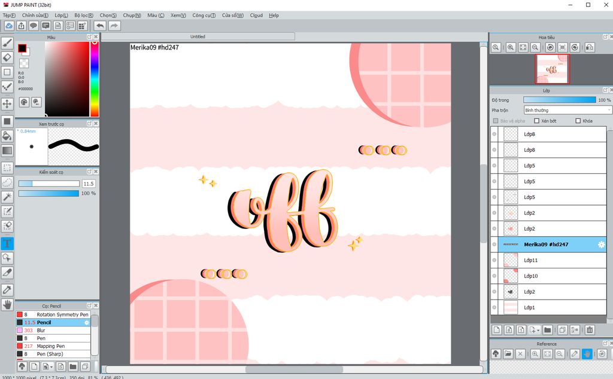Click the brush size value field 11.5
Screen dimensions: 613x379
tap(89, 184)
